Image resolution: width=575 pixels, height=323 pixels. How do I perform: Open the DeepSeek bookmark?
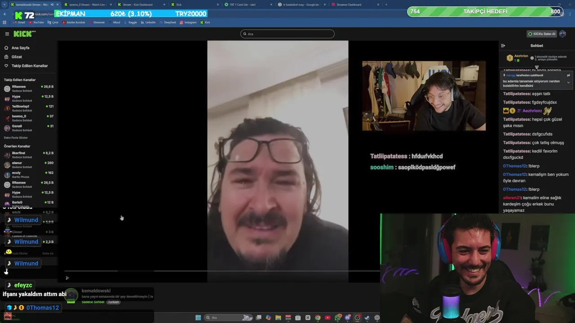pyautogui.click(x=168, y=22)
